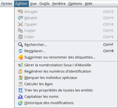Click the person icon for Marquer individus
Image resolution: width=118 pixels, height=108 pixels.
coord(20,78)
